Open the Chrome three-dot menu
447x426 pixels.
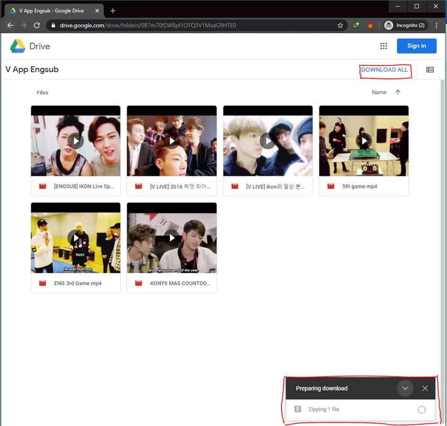tap(437, 26)
